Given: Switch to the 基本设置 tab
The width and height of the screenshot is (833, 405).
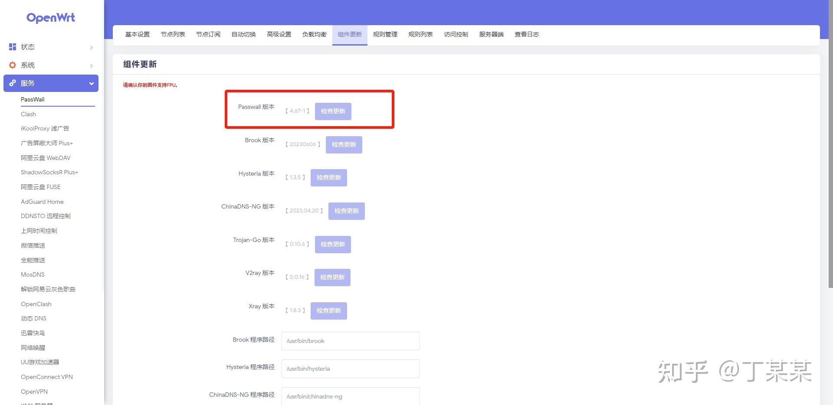Looking at the screenshot, I should tap(137, 34).
